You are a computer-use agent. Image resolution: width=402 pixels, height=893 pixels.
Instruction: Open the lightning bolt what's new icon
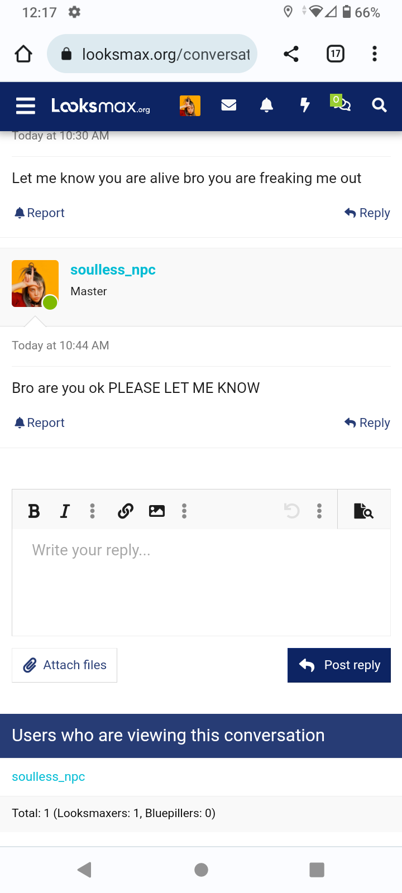coord(305,105)
